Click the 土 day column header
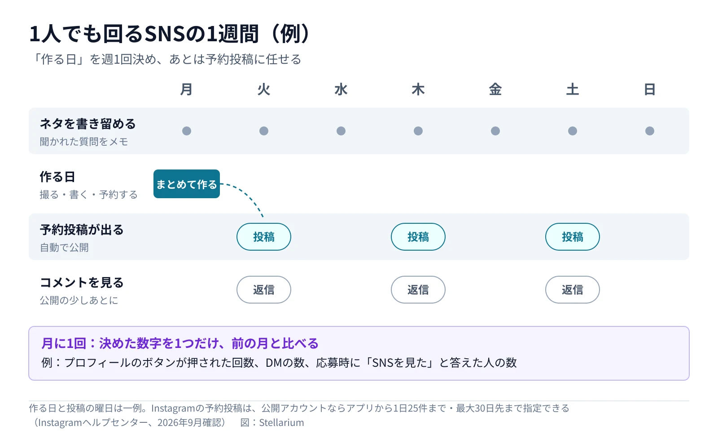Viewport: 718px width, 443px height. (573, 90)
